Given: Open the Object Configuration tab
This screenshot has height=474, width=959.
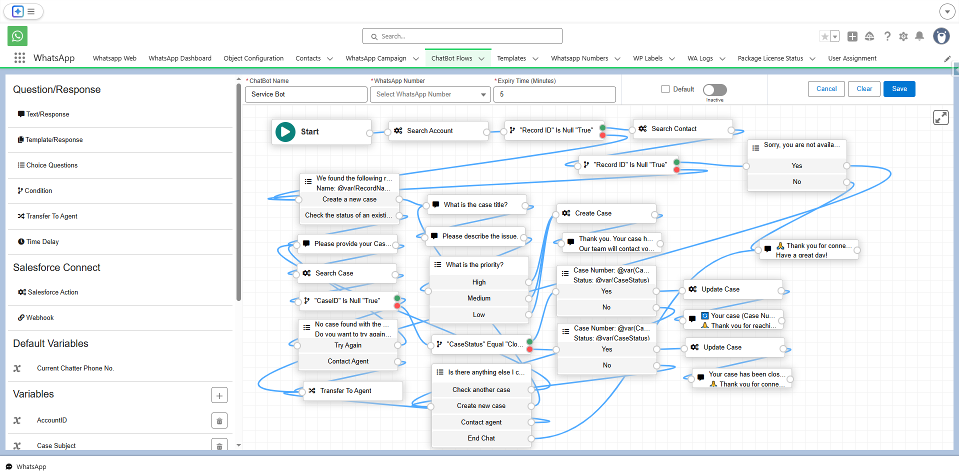Looking at the screenshot, I should 253,58.
